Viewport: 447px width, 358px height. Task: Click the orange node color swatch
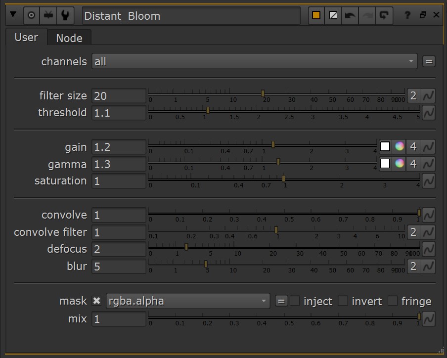tap(316, 15)
